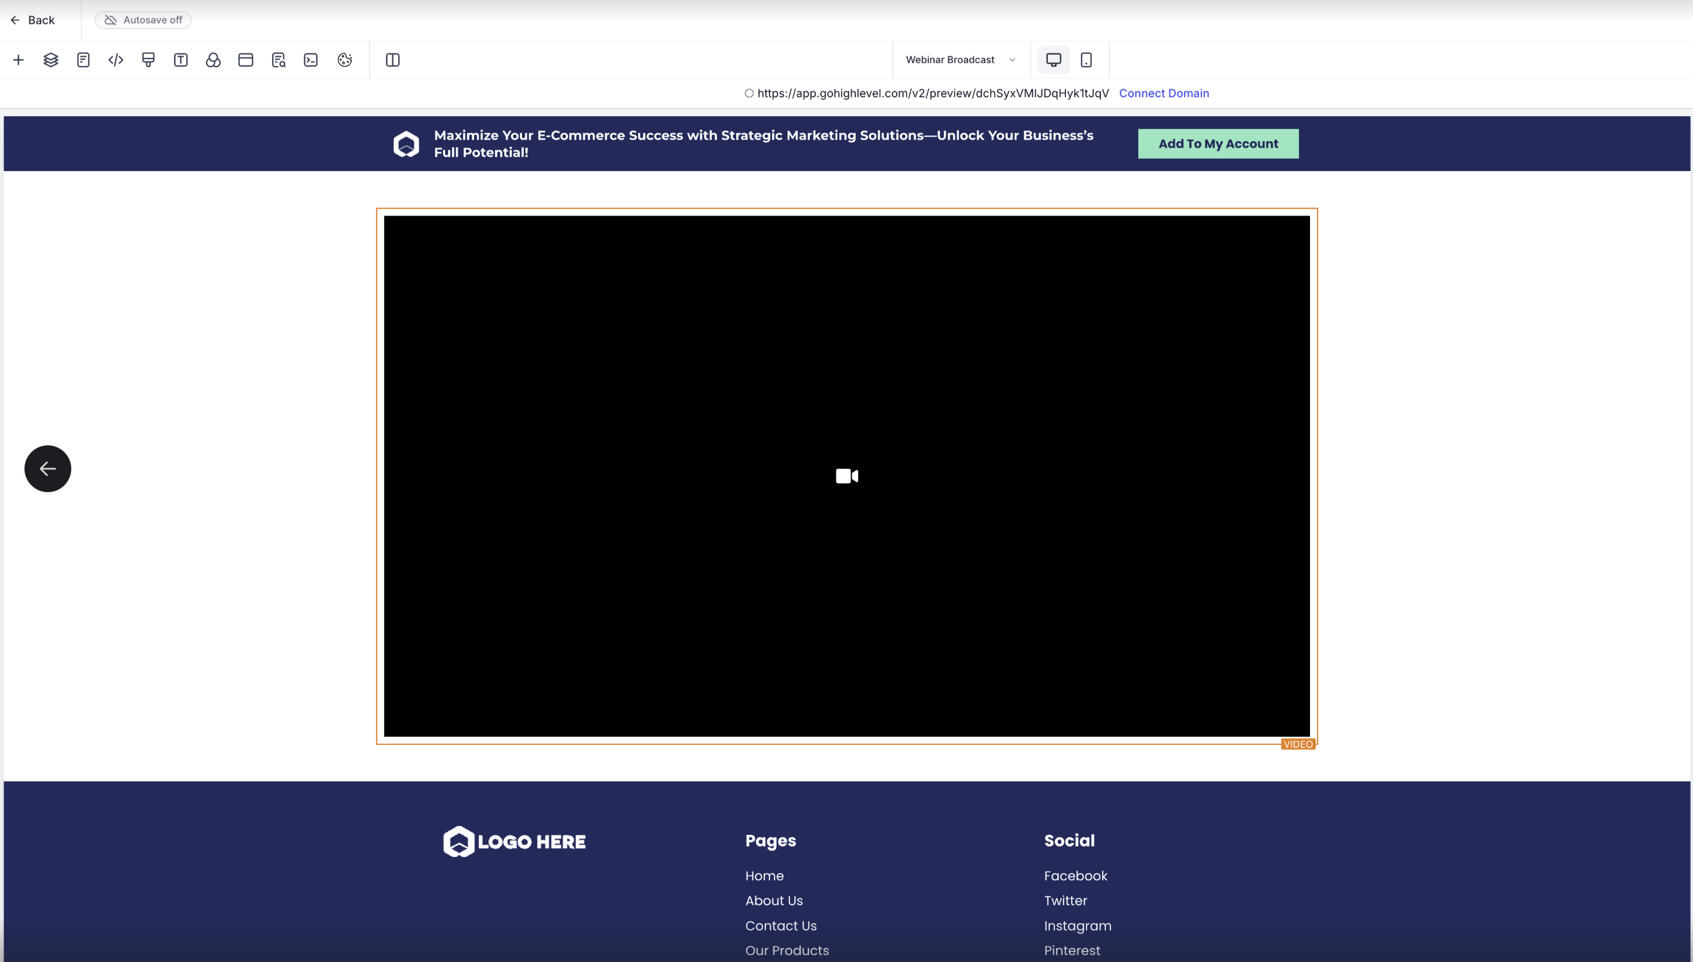
Task: Toggle the split panel layout icon
Action: click(x=392, y=60)
